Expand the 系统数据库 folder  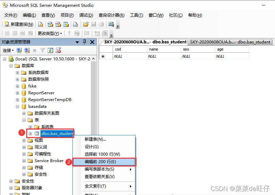pyautogui.click(x=18, y=73)
